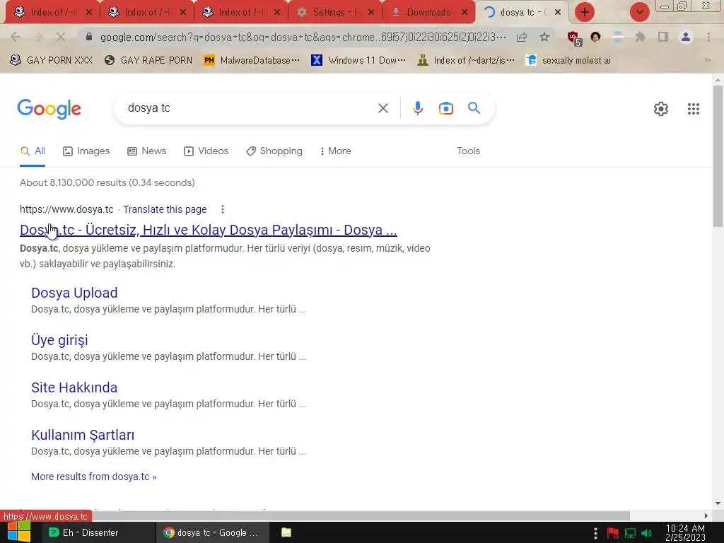Open MalwareDatabase bookmark
The image size is (724, 543).
pos(252,60)
